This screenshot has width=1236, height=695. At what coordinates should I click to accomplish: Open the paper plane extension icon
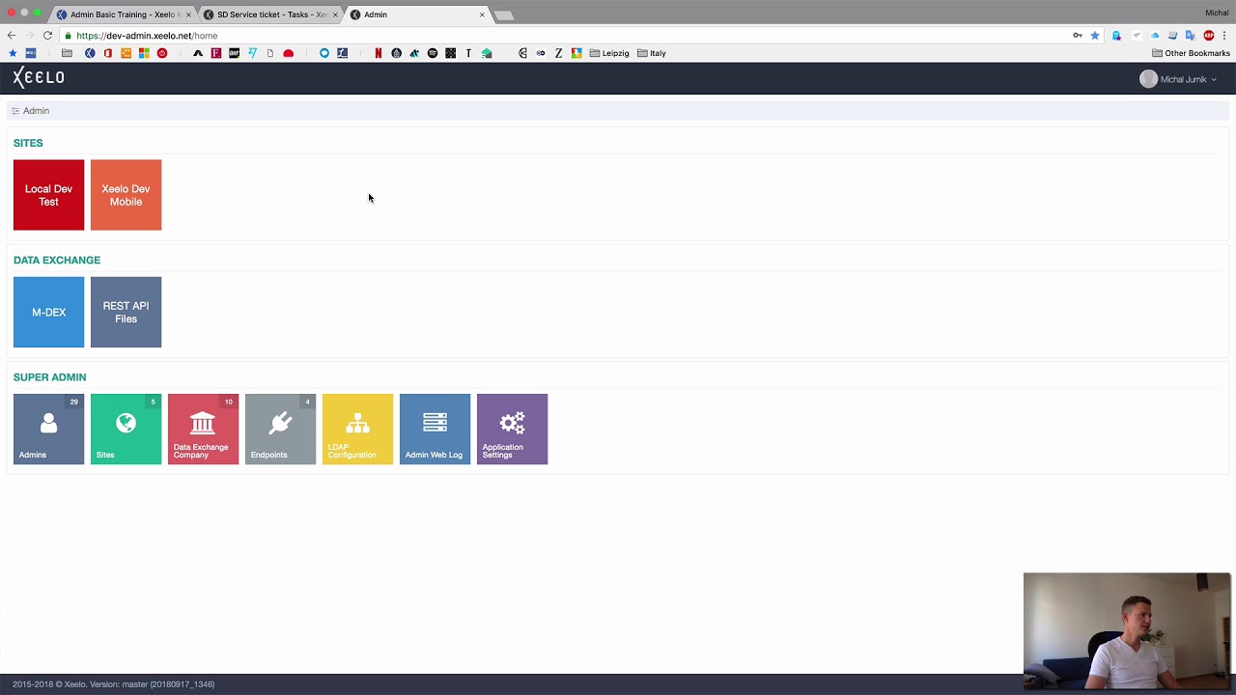click(x=1137, y=36)
